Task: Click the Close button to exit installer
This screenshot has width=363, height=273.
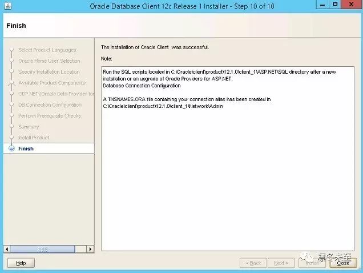Action: tap(343, 263)
